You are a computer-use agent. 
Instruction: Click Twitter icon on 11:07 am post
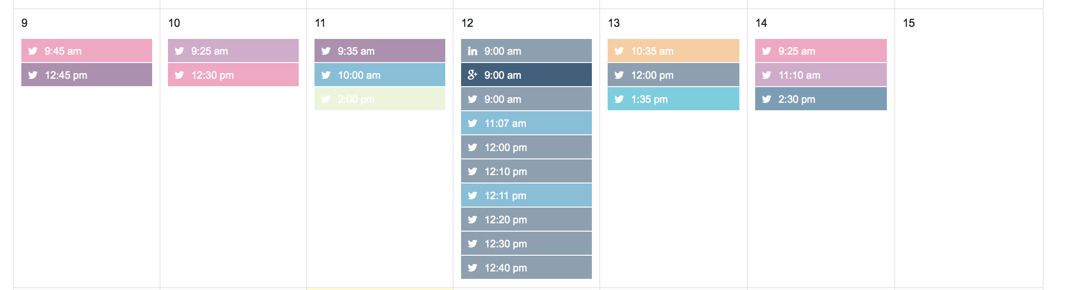tap(473, 123)
